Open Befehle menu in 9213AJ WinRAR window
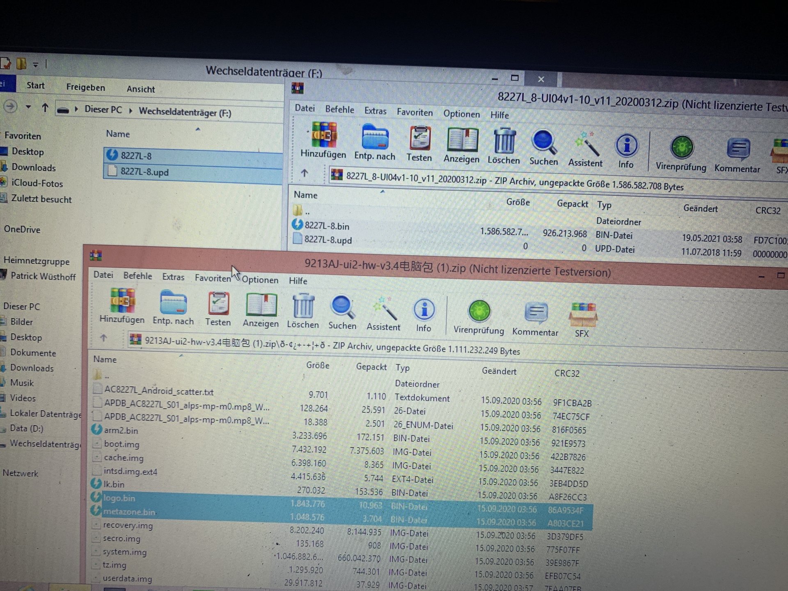 click(138, 276)
